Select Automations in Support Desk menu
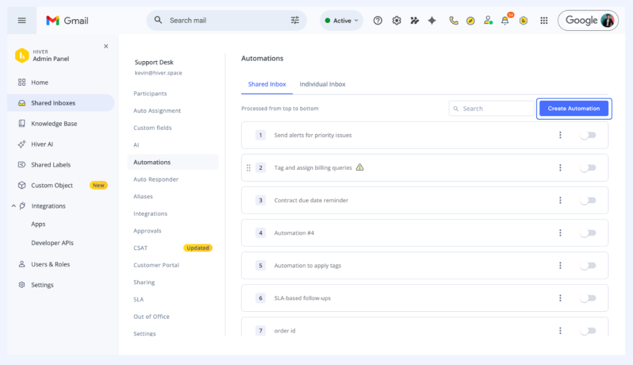633x365 pixels. [x=173, y=162]
